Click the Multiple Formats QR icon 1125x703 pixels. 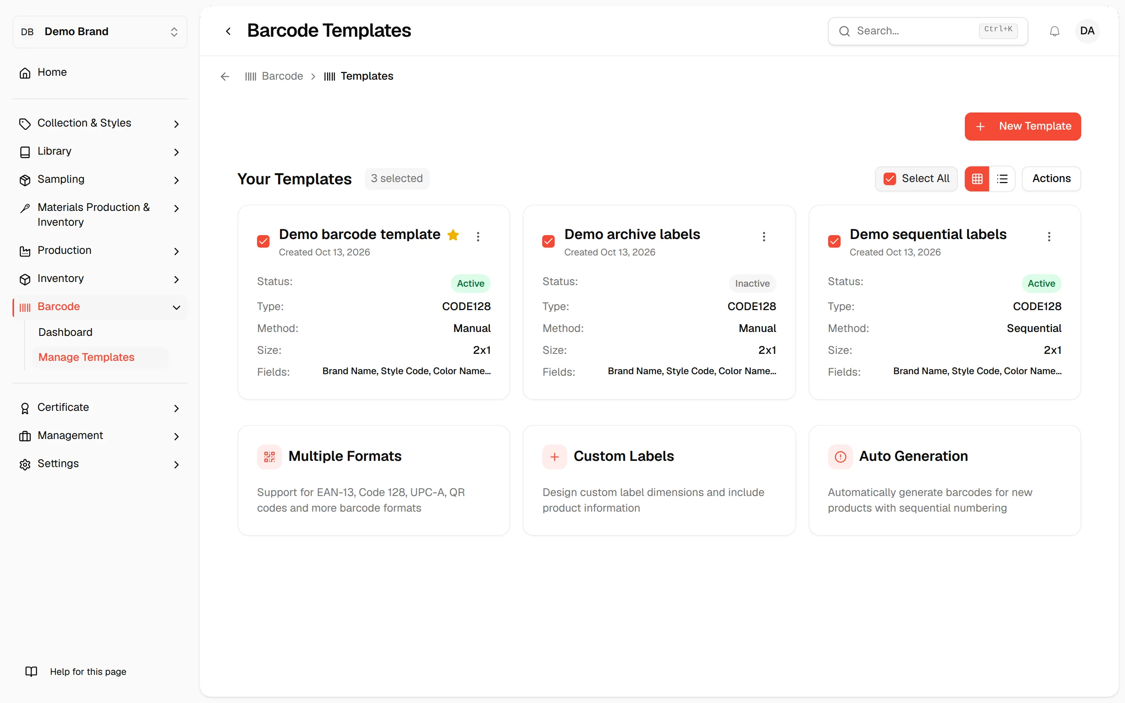pyautogui.click(x=270, y=457)
